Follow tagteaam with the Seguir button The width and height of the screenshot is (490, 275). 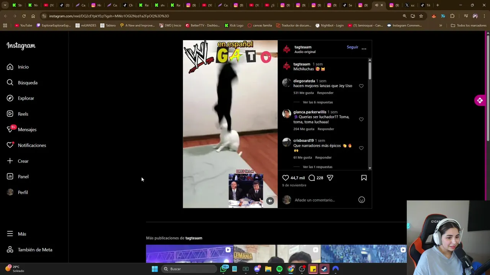pyautogui.click(x=353, y=47)
